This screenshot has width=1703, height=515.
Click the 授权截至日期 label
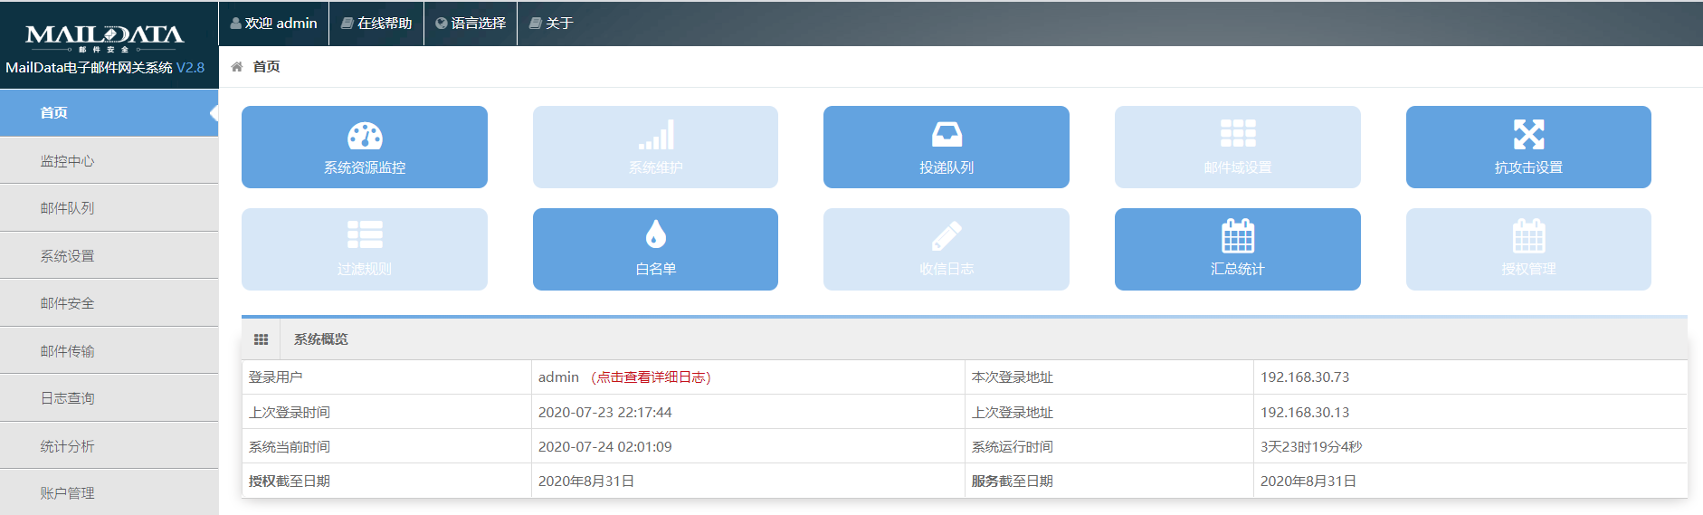(290, 482)
